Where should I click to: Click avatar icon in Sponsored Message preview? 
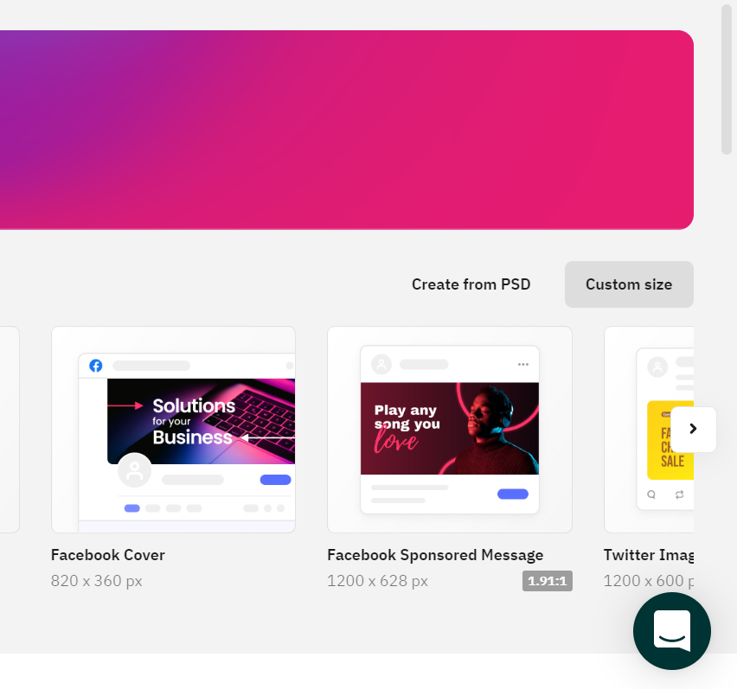pos(381,365)
